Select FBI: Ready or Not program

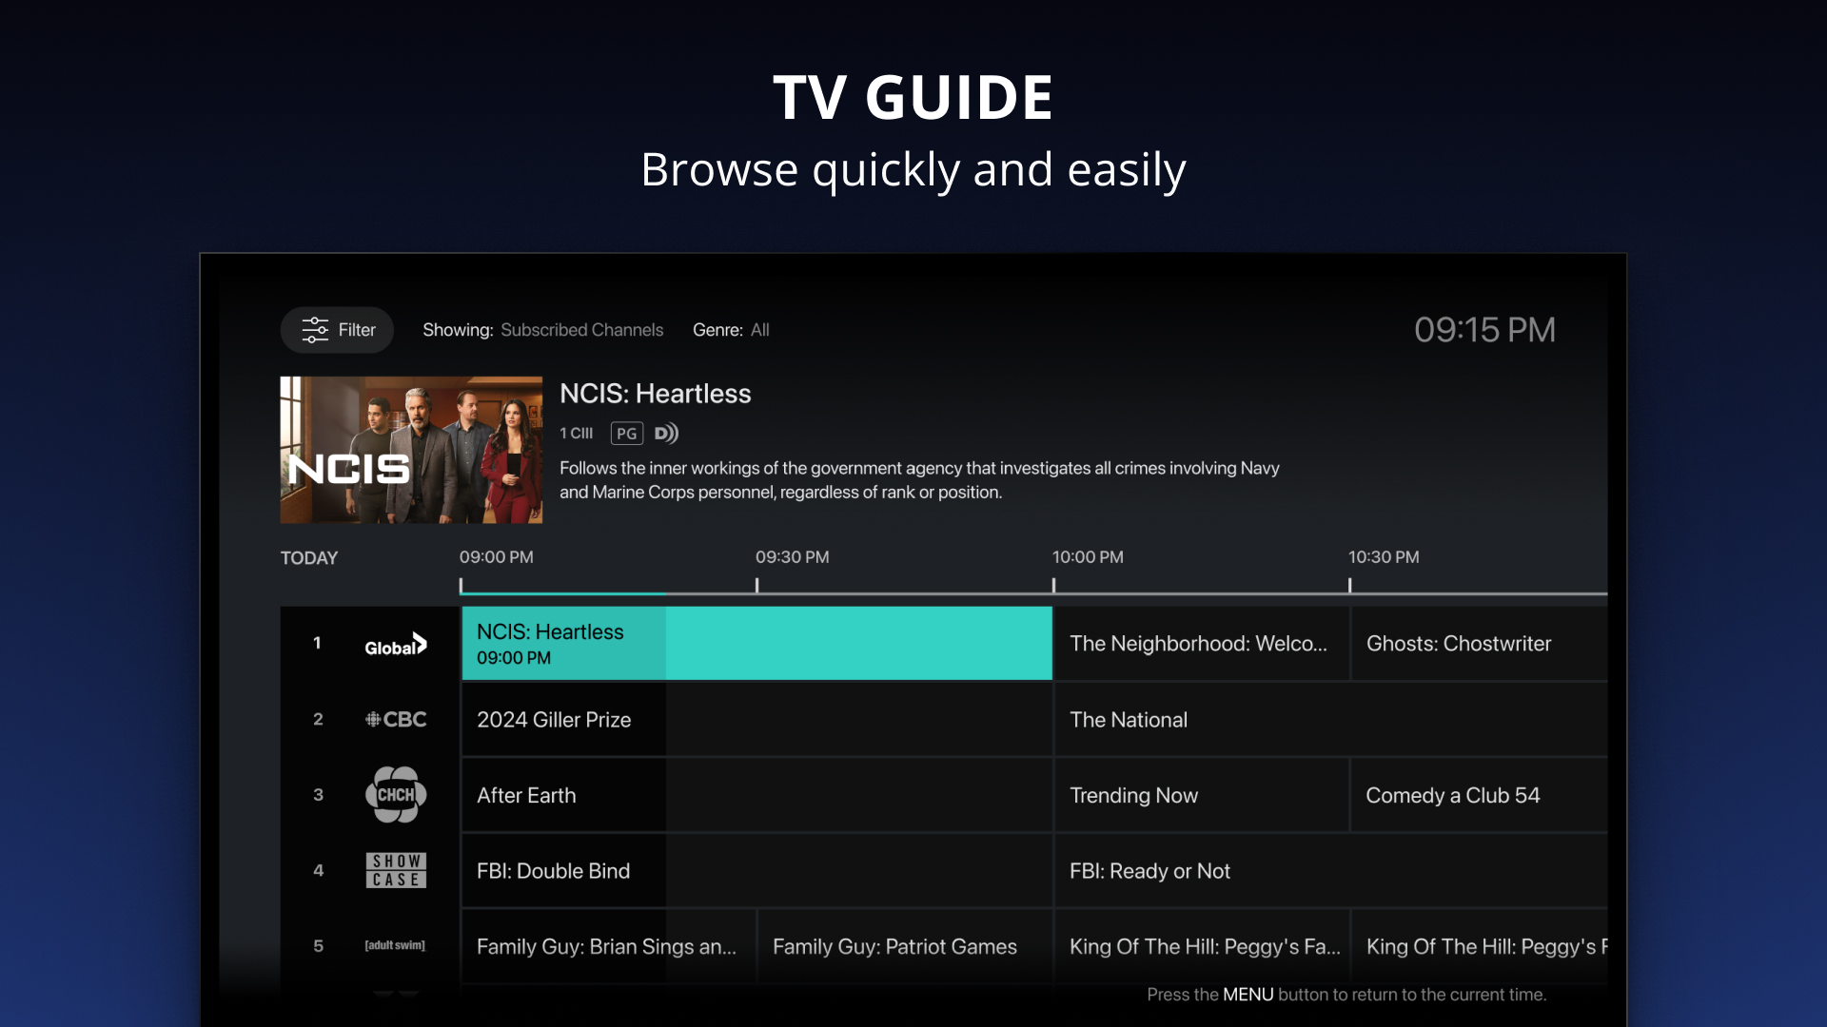[1331, 871]
